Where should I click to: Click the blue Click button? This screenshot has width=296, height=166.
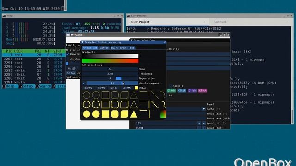182,90
